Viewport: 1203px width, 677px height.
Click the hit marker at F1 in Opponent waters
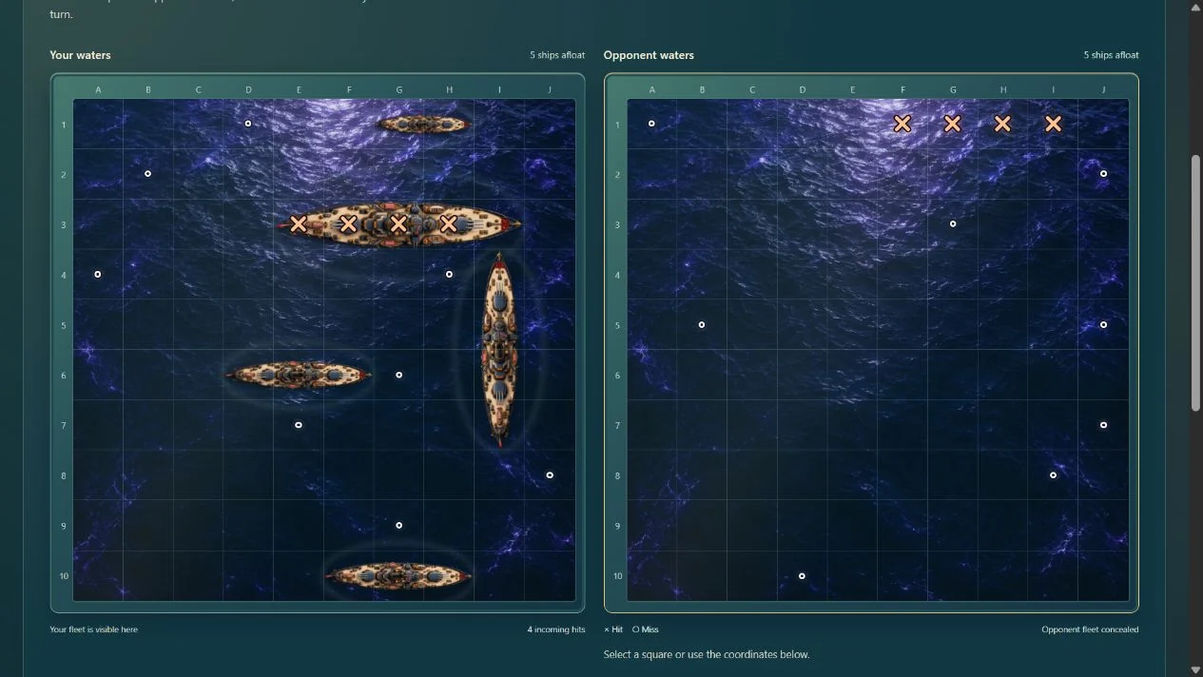[x=902, y=124]
